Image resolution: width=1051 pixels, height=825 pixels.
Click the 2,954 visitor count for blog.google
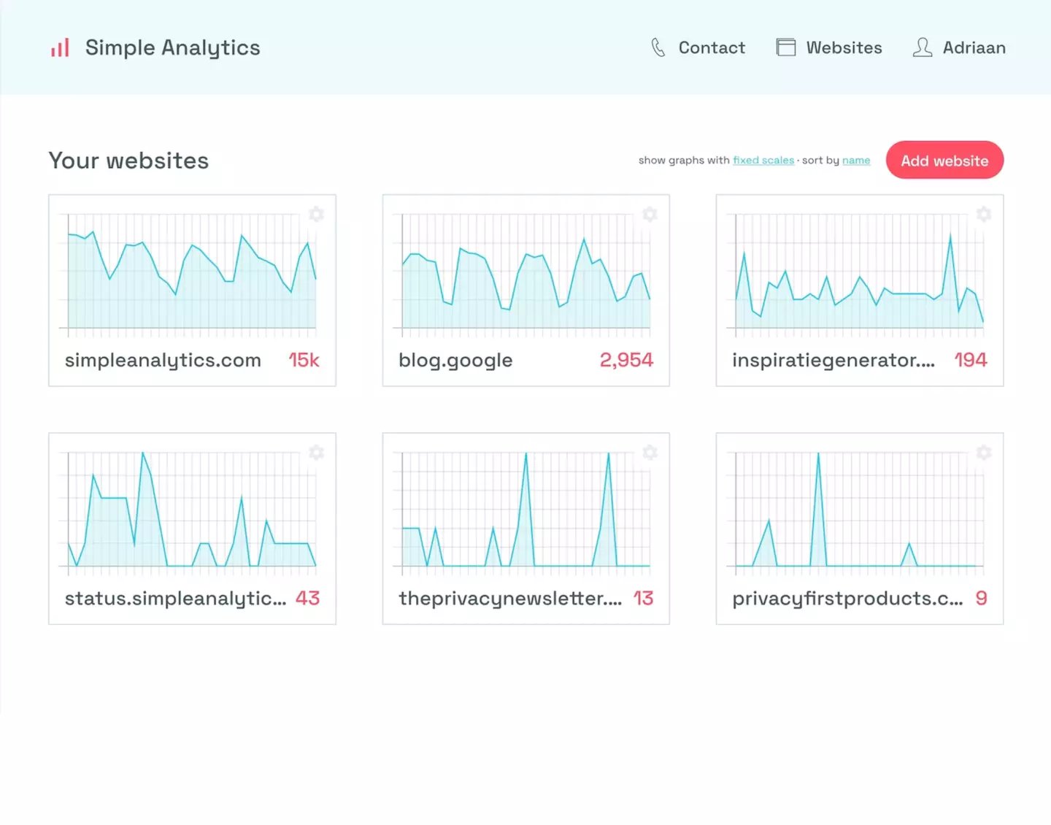click(626, 359)
